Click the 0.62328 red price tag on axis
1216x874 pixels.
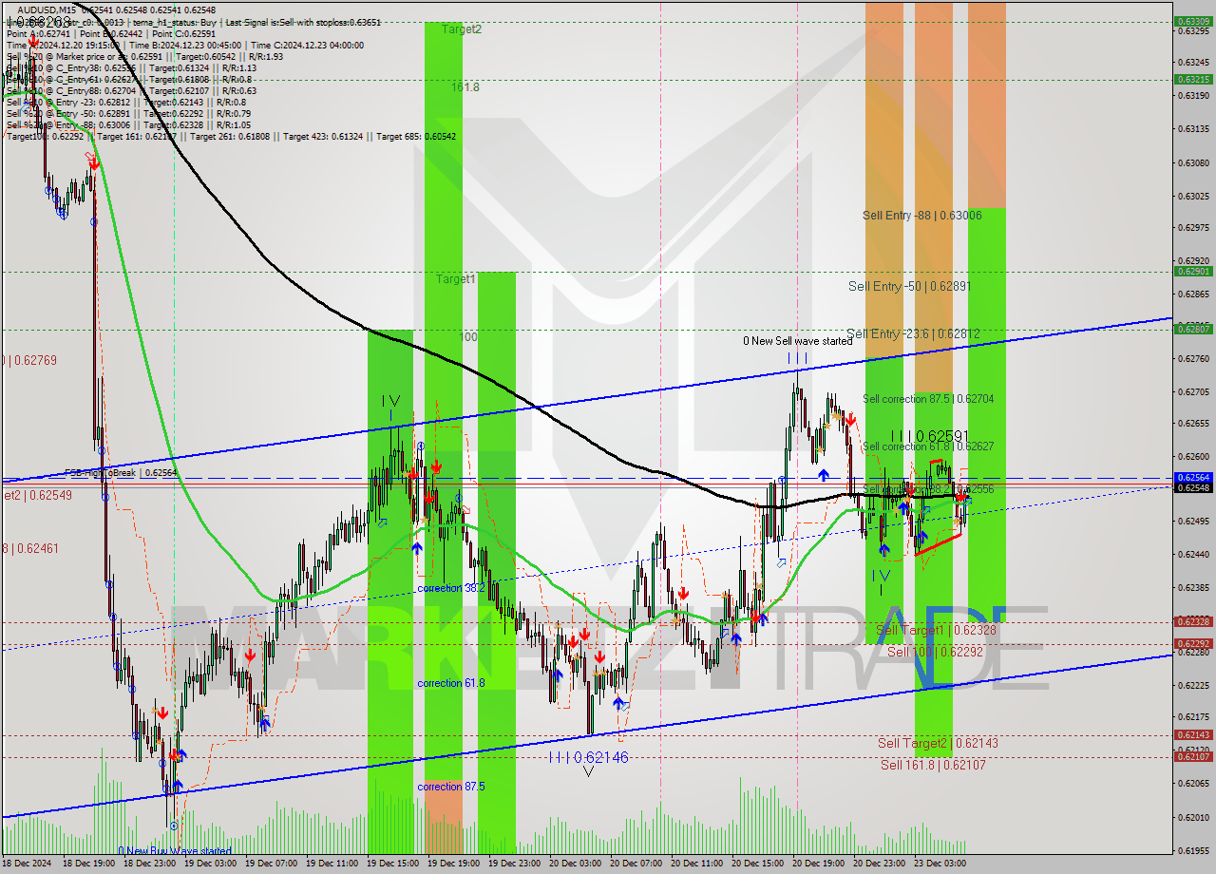[x=1192, y=622]
